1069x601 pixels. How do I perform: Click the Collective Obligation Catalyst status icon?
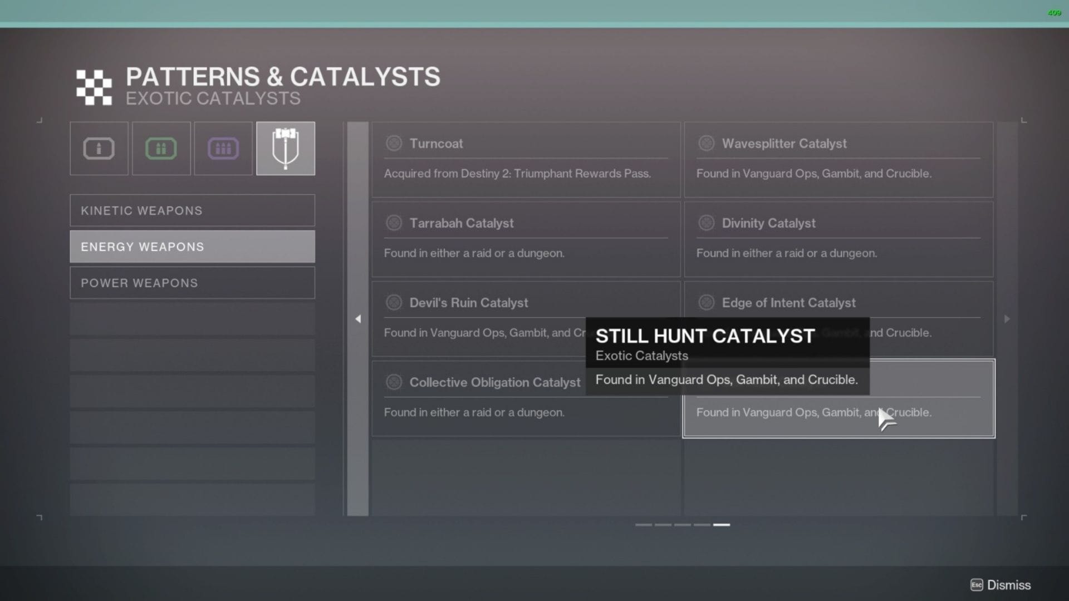[x=394, y=382]
